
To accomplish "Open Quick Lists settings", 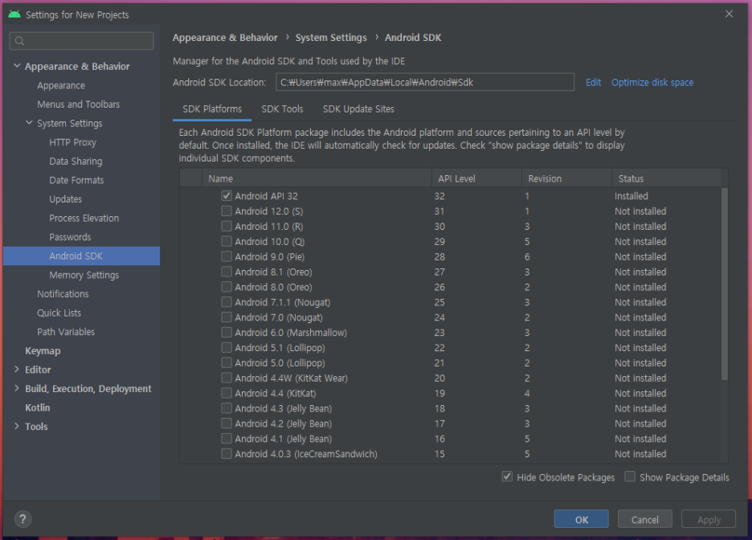I will coord(59,313).
